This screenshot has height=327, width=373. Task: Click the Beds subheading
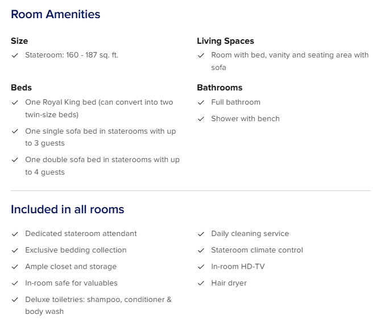click(x=21, y=88)
